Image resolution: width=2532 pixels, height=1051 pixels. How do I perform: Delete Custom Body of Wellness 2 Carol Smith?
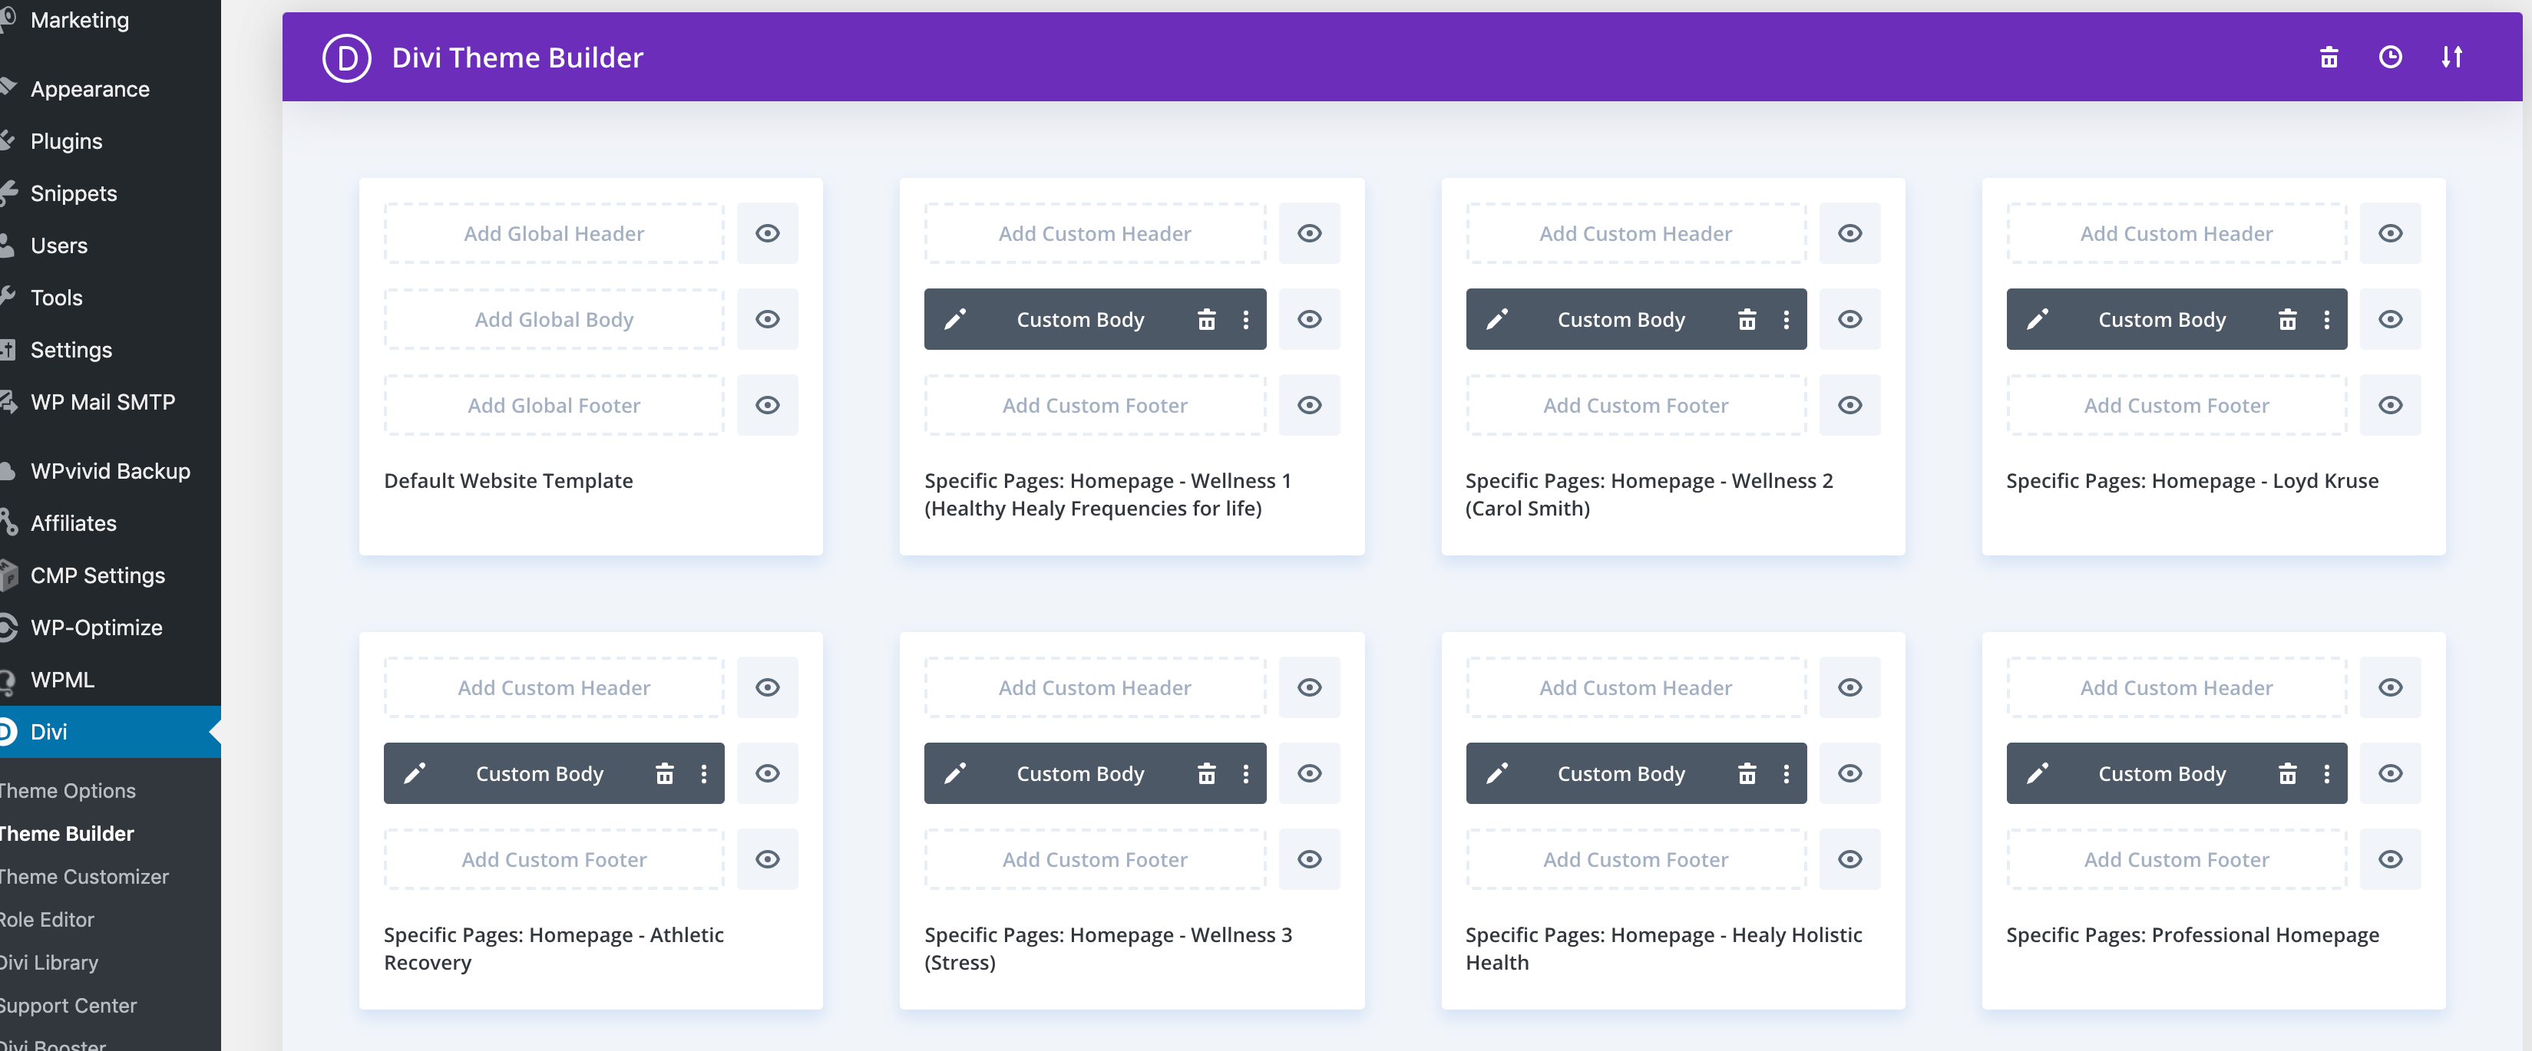pos(1747,319)
